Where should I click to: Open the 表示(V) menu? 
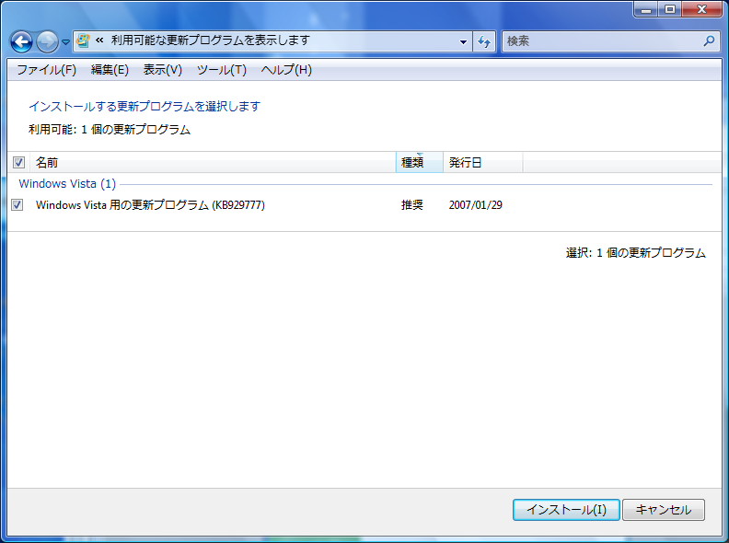coord(163,70)
